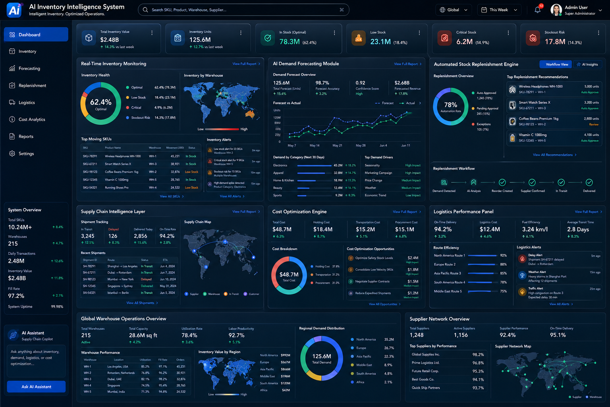Click the AI Analysis workflow icon
610x407 pixels.
pos(473,182)
